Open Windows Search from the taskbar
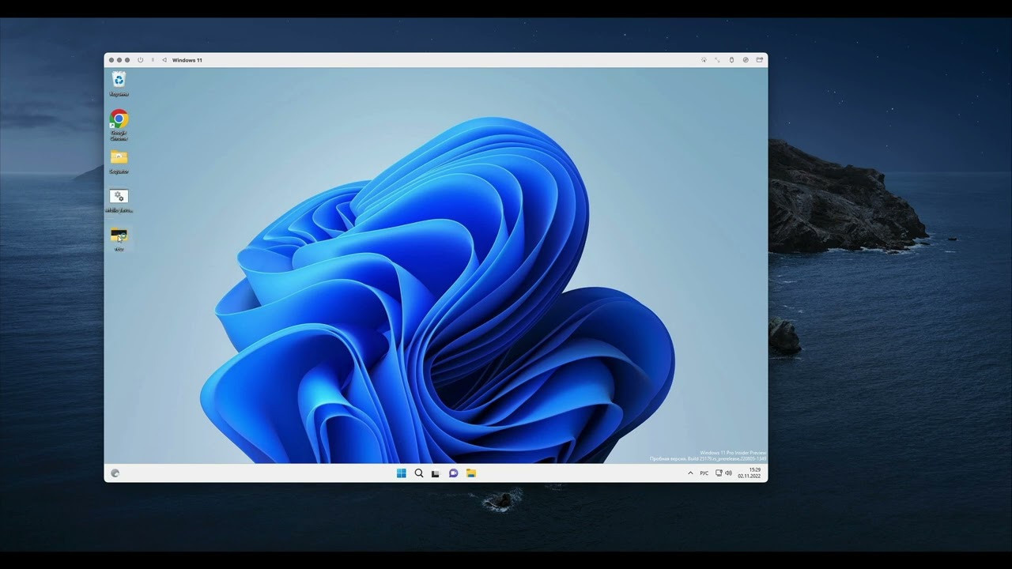Viewport: 1012px width, 569px height. coord(418,473)
